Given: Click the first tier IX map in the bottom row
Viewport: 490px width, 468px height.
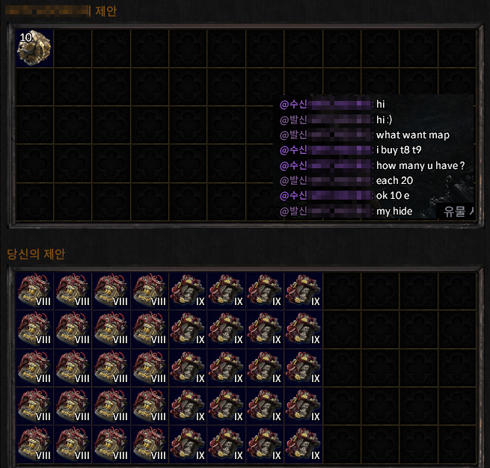Looking at the screenshot, I should 188,444.
